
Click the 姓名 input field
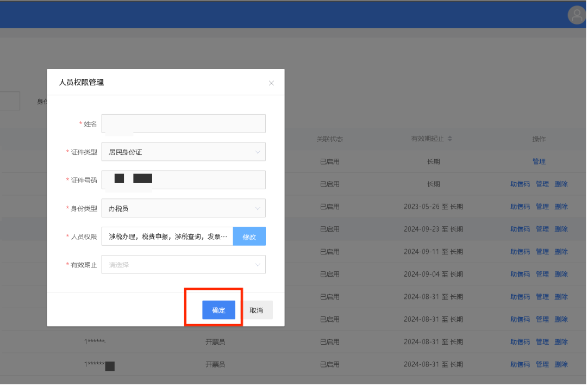[x=184, y=123]
